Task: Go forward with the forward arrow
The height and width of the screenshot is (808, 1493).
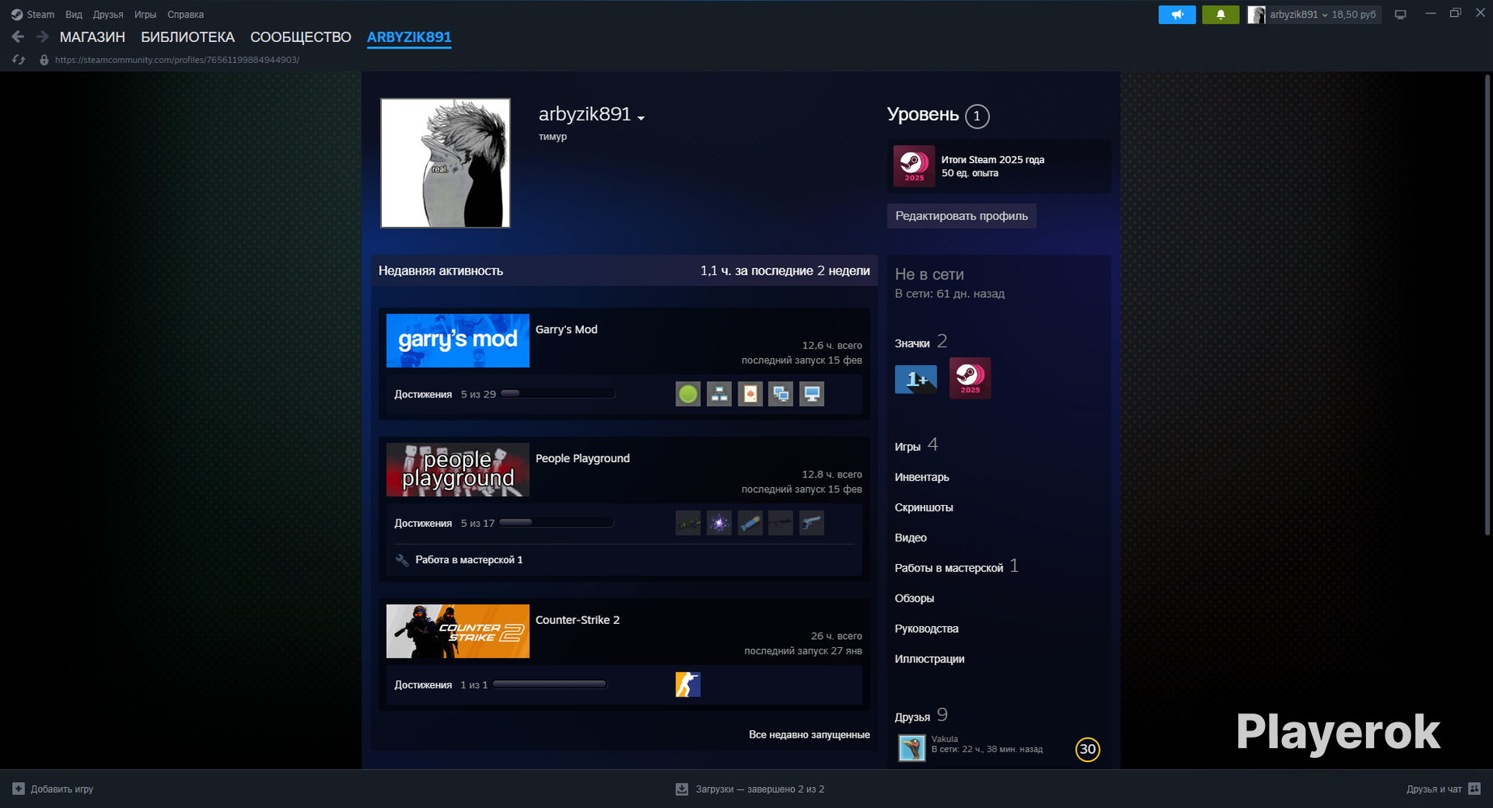Action: (x=43, y=36)
